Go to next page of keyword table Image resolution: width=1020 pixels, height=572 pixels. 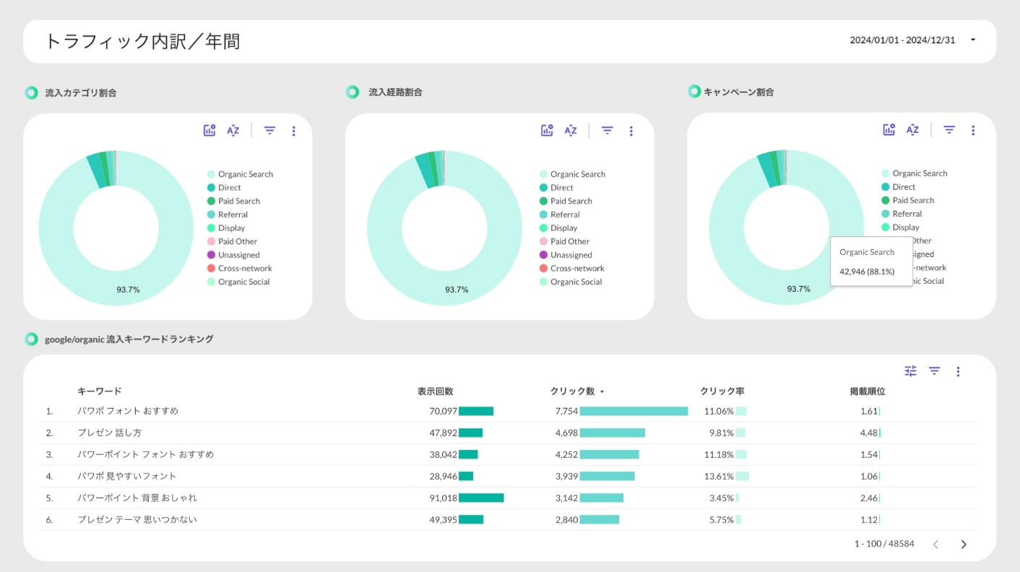click(963, 545)
